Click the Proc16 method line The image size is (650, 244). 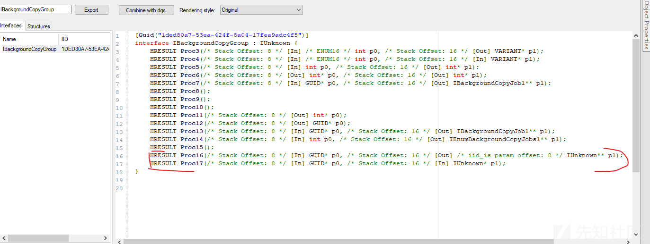[x=387, y=155]
